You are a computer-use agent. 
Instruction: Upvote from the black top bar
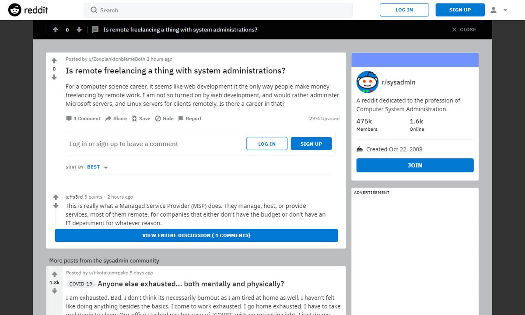55,30
